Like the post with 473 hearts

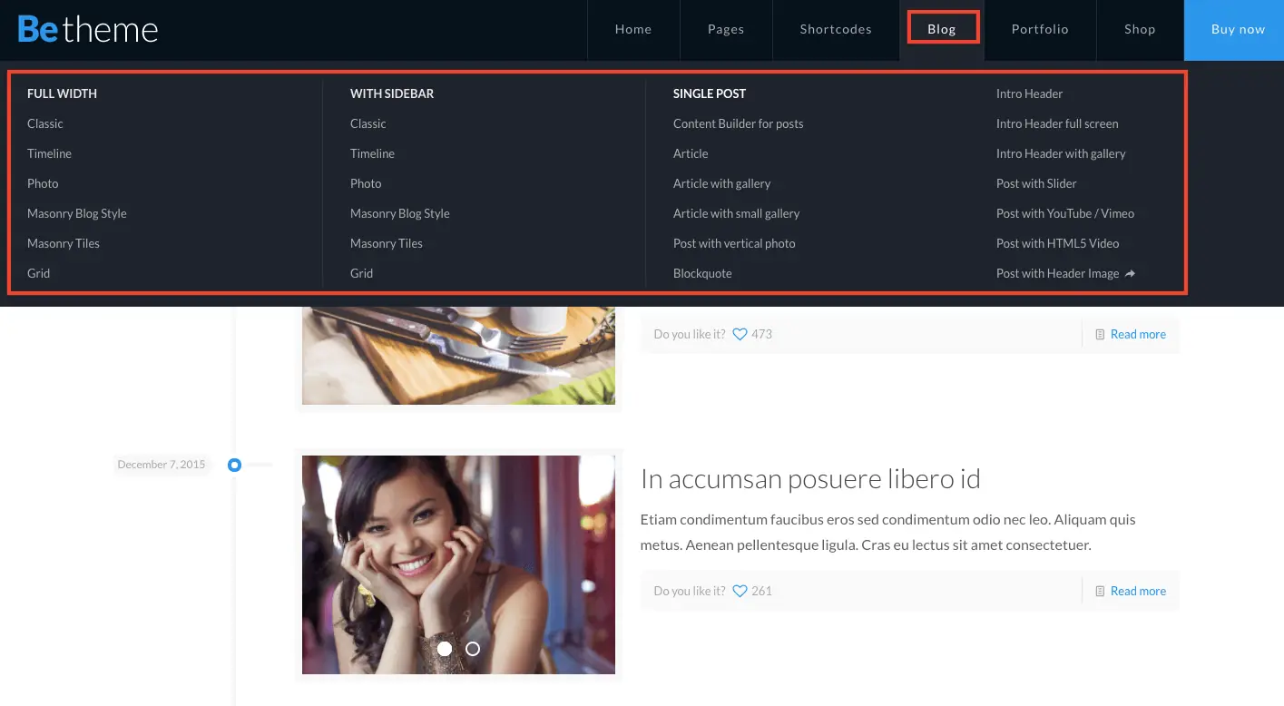tap(740, 334)
